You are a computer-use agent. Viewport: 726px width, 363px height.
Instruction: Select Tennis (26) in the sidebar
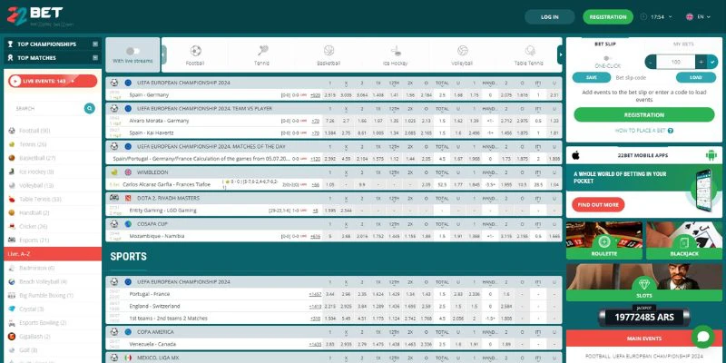(x=53, y=144)
